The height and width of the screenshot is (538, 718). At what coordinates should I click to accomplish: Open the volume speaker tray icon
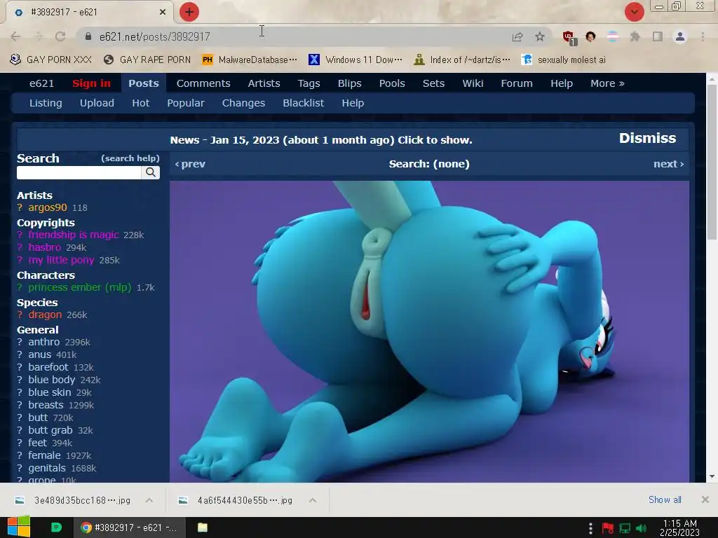click(x=642, y=528)
